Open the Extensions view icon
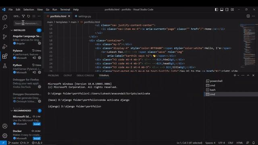Image resolution: width=258 pixels, height=145 pixels. [x=5, y=56]
